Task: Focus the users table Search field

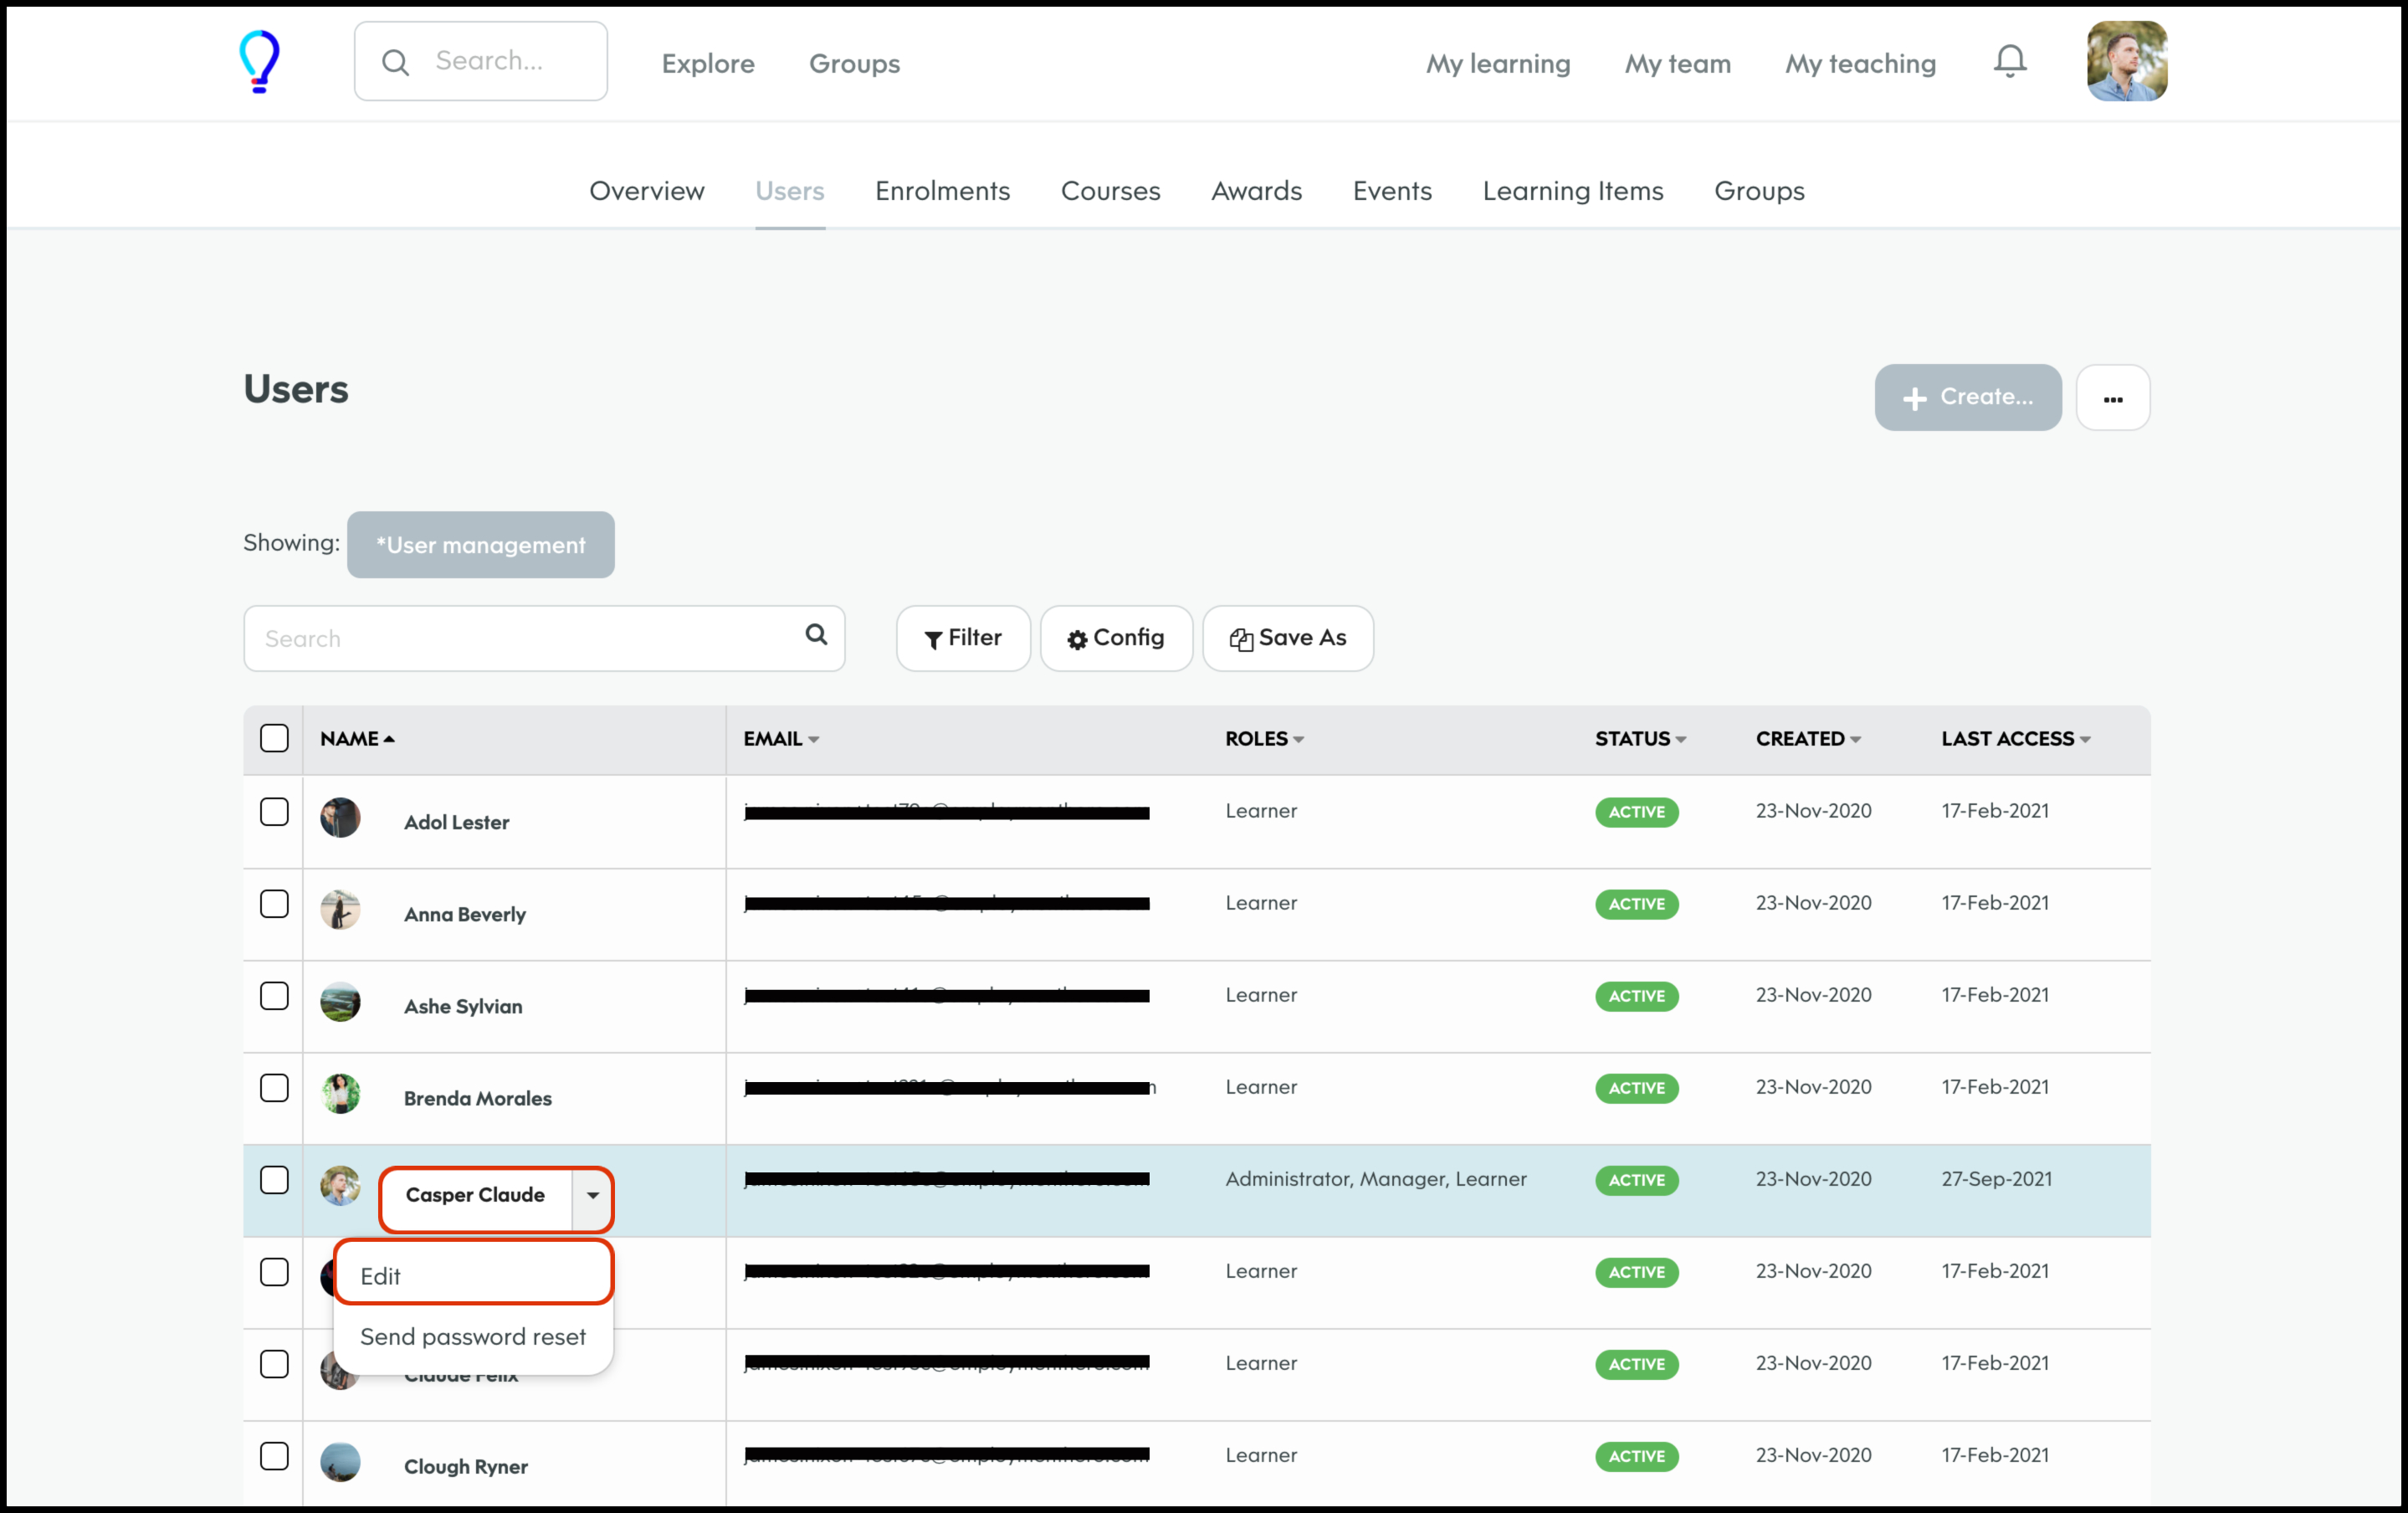Action: coord(525,639)
